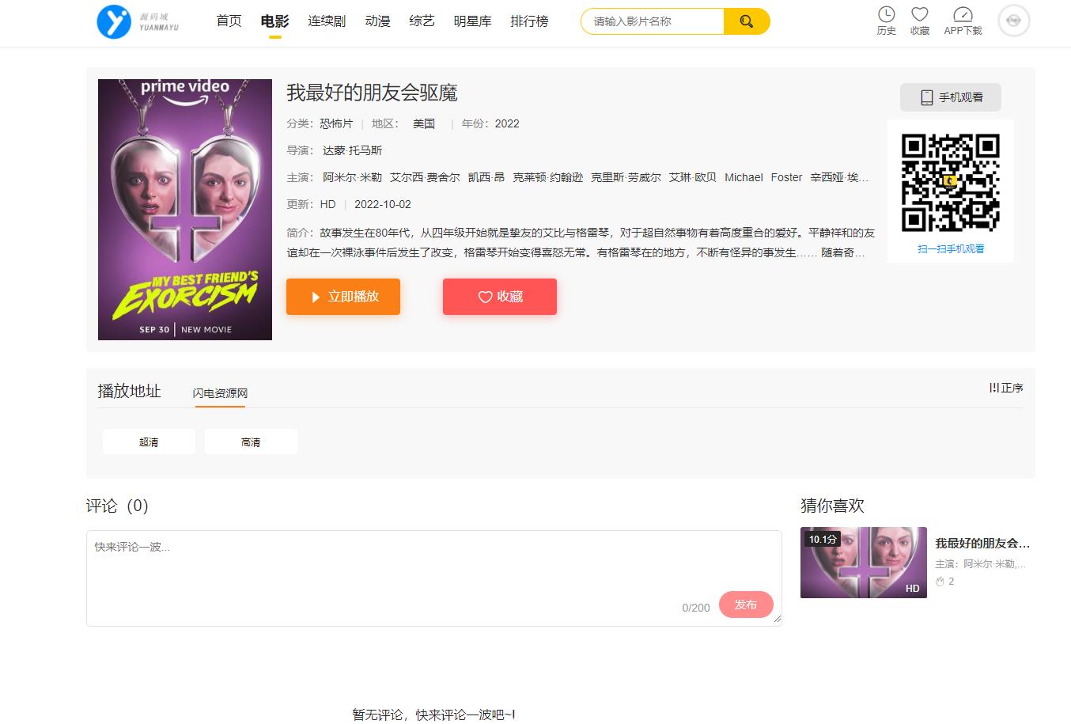Screen dimensions: 1071x724
Task: Open the 连续剧 navigation item
Action: coord(327,21)
